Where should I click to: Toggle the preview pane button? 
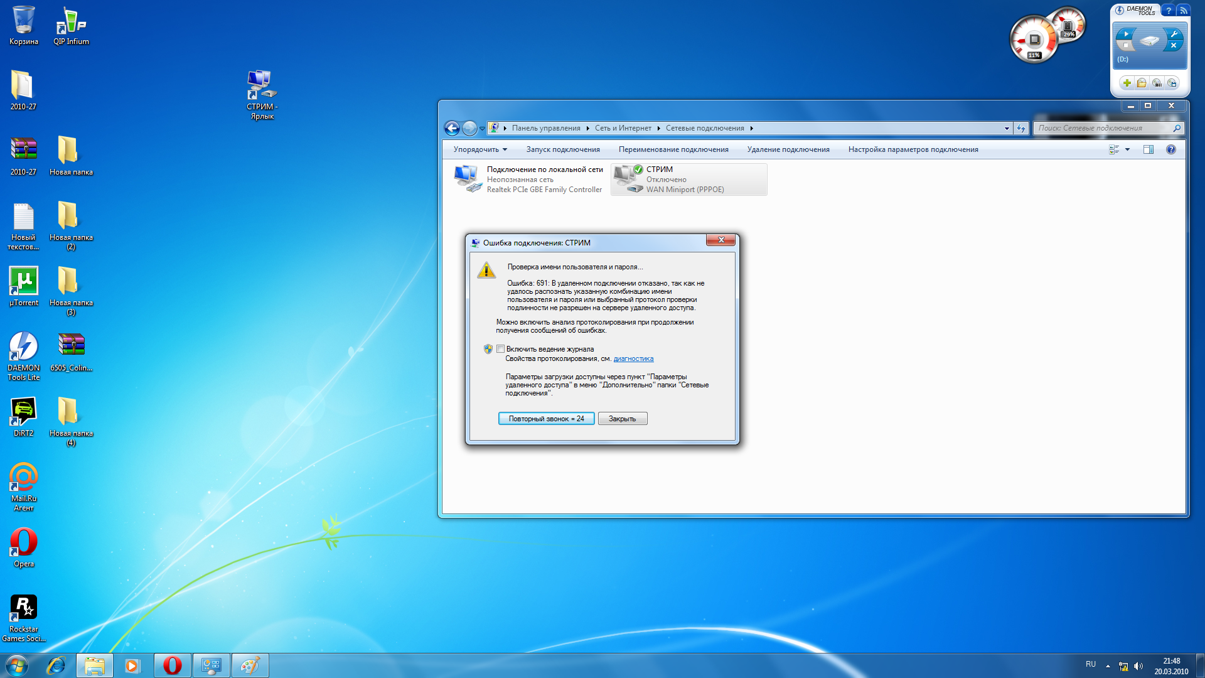(1148, 149)
